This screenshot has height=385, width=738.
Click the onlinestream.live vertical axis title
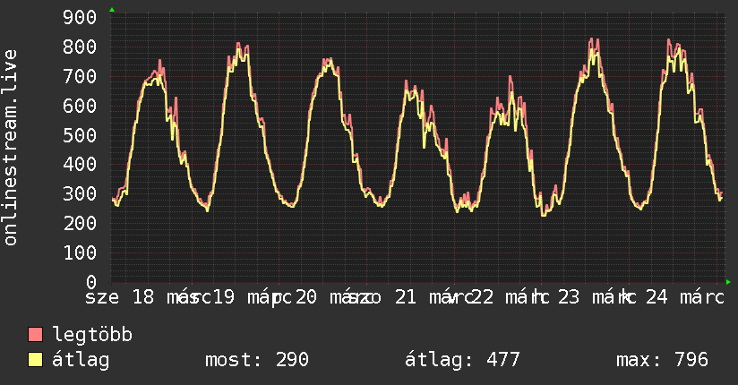pyautogui.click(x=10, y=148)
